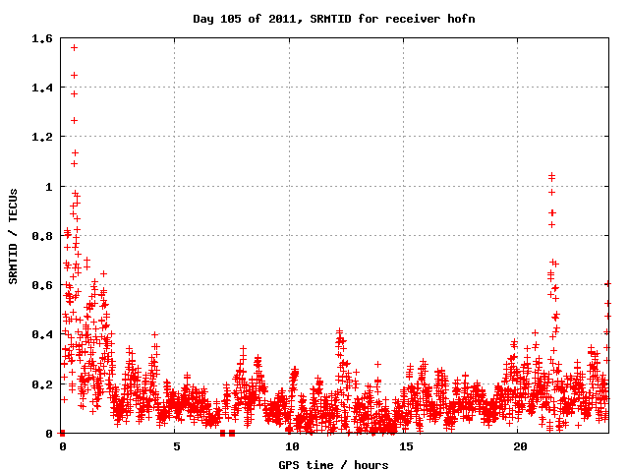The height and width of the screenshot is (472, 629).
Task: Click the y-axis tick label '1'
Action: click(x=49, y=187)
